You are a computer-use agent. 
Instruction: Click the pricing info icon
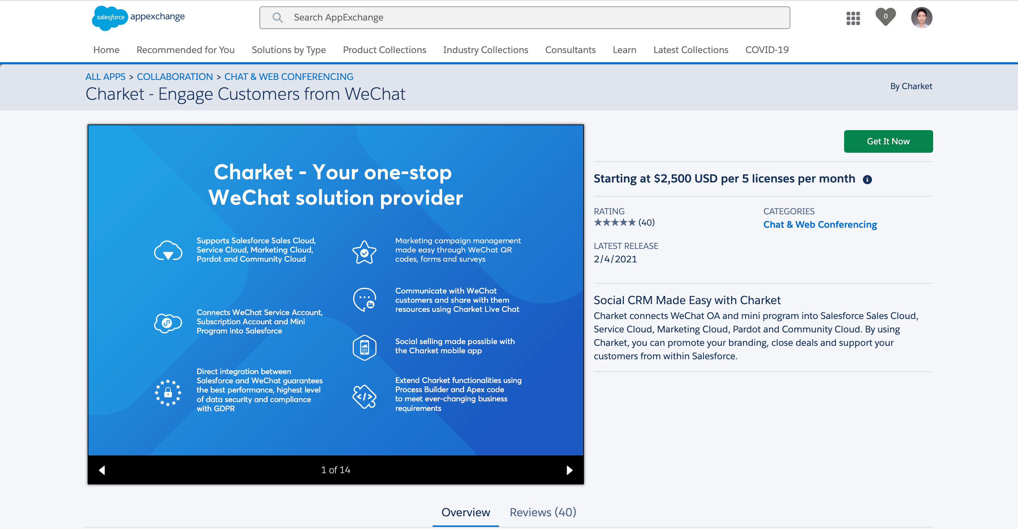[x=867, y=180]
